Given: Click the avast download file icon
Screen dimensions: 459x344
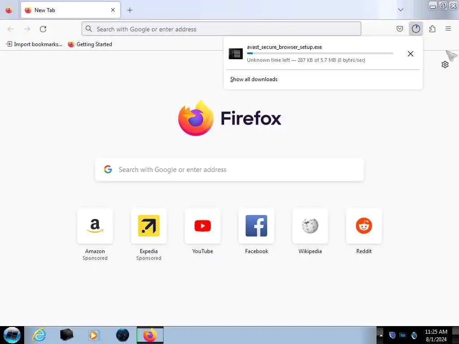Looking at the screenshot, I should point(236,54).
